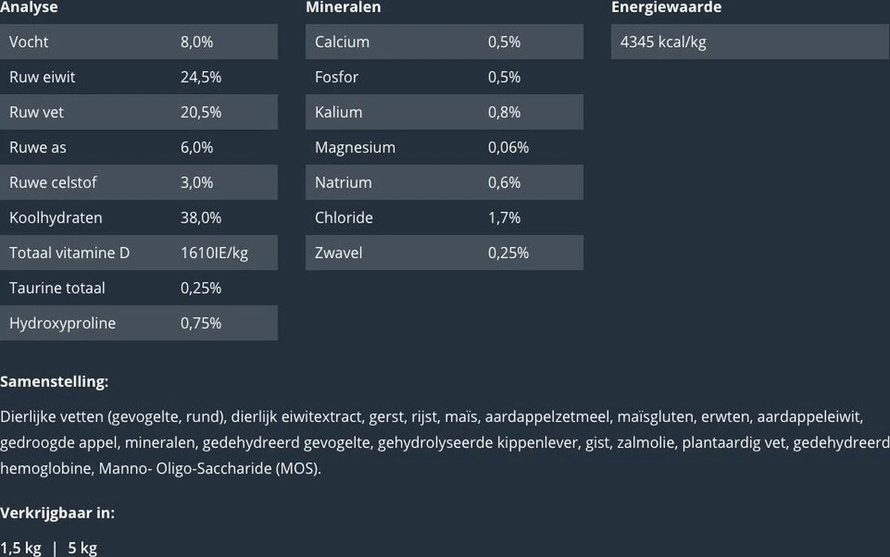Select the Calcium row label
The height and width of the screenshot is (557, 890).
pos(342,42)
